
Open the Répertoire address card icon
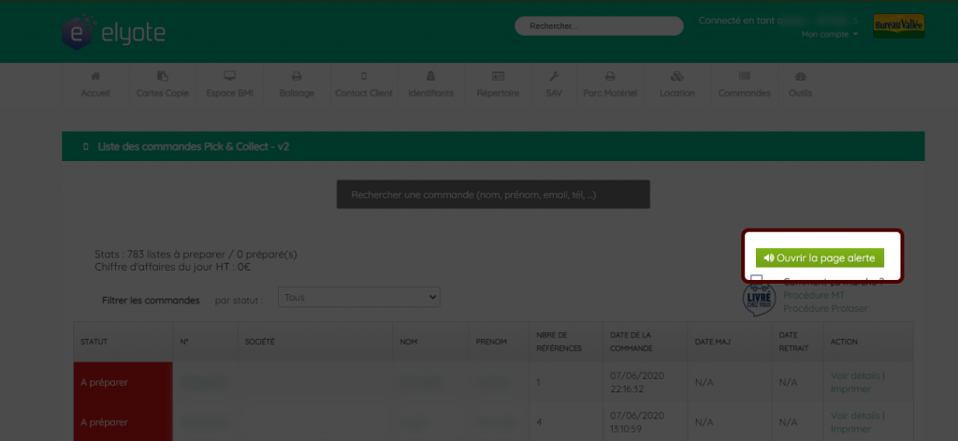[x=498, y=77]
